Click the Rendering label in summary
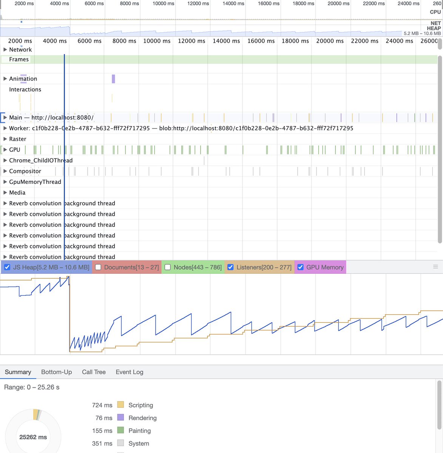443x453 pixels. coord(142,418)
